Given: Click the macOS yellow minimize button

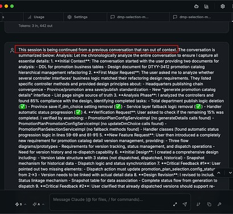Looking at the screenshot, I should coord(6,6).
